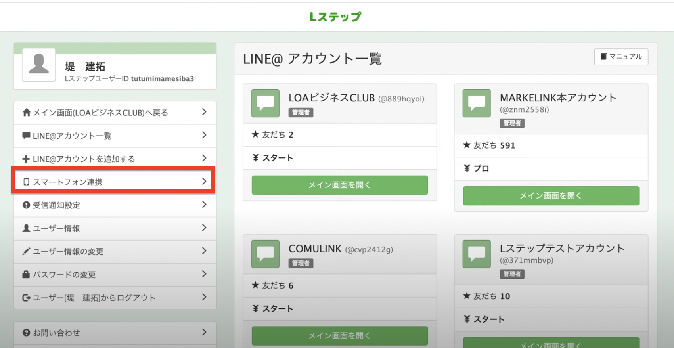Click the yen icon beside COMULINK スタート

[256, 308]
